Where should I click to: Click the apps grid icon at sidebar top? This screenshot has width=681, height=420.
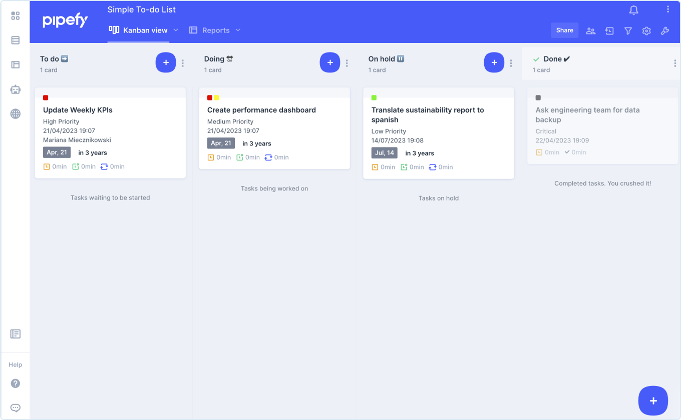(16, 15)
